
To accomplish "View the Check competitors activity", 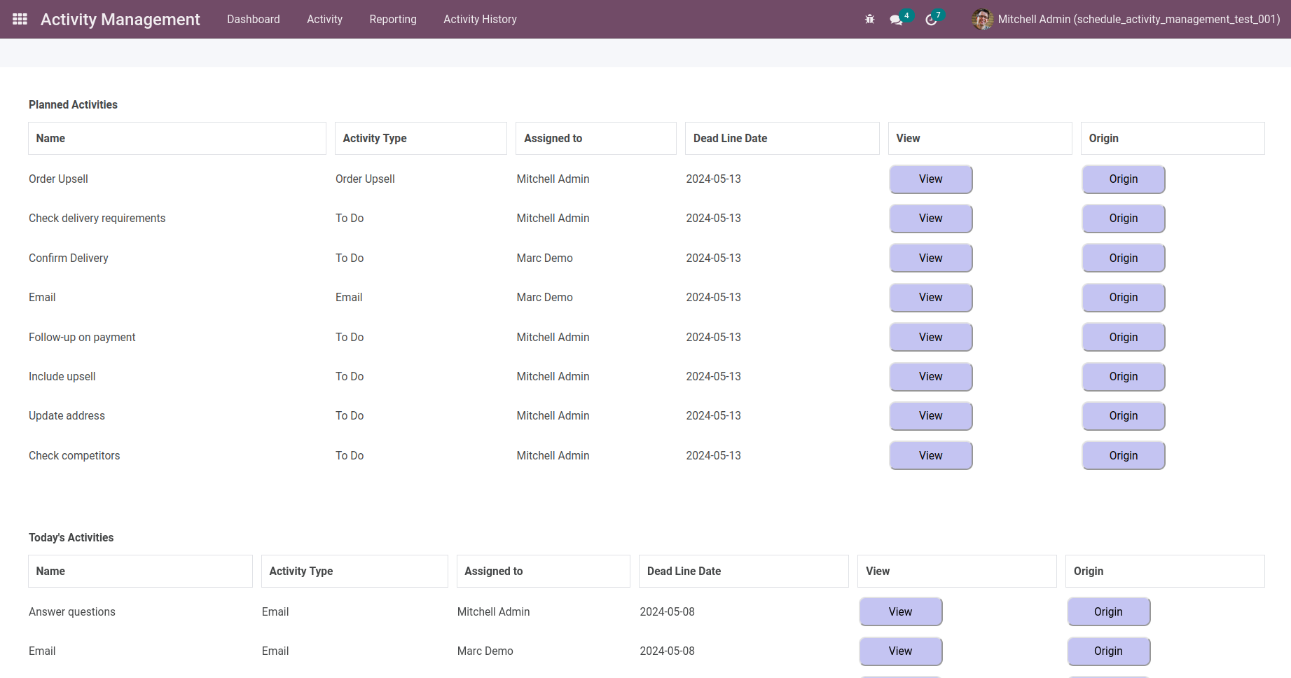I will click(930, 456).
